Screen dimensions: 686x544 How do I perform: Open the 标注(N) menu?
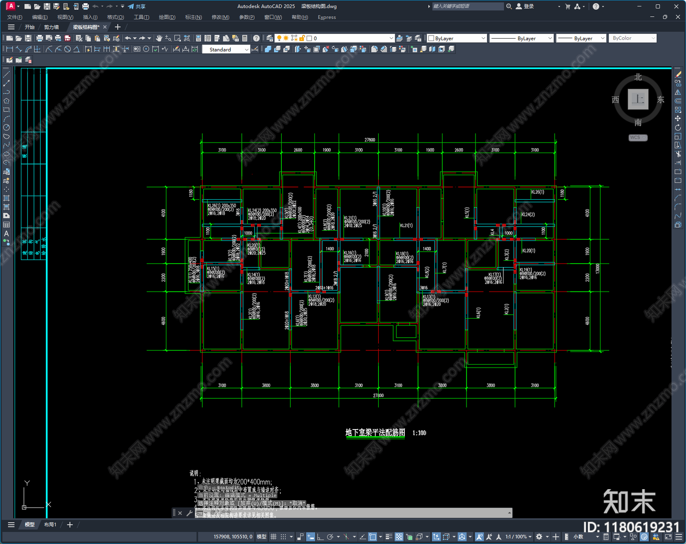coord(193,17)
